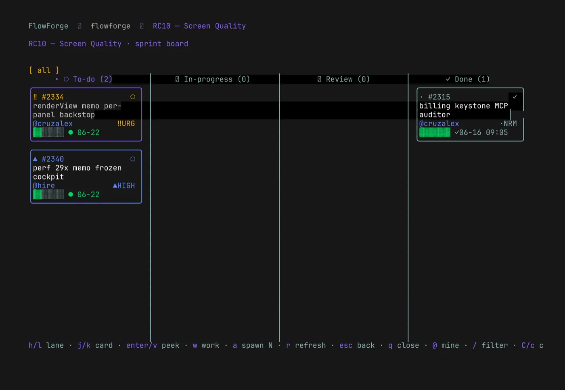This screenshot has width=565, height=390.
Task: Click the sprint board title line
Action: [x=109, y=44]
